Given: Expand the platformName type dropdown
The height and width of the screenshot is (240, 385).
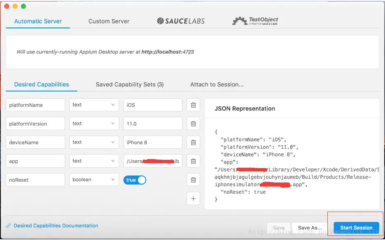Looking at the screenshot, I should coord(94,105).
